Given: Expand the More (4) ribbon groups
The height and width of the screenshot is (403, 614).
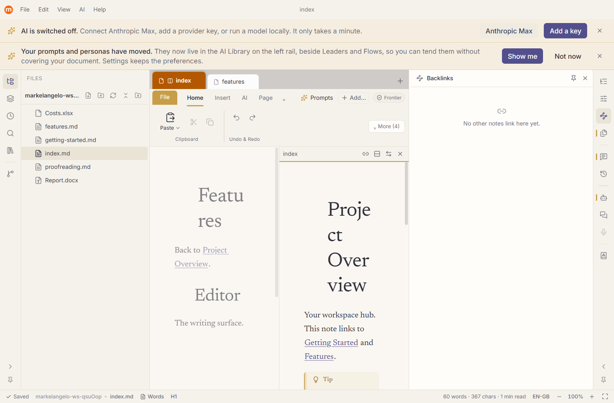Looking at the screenshot, I should (386, 127).
